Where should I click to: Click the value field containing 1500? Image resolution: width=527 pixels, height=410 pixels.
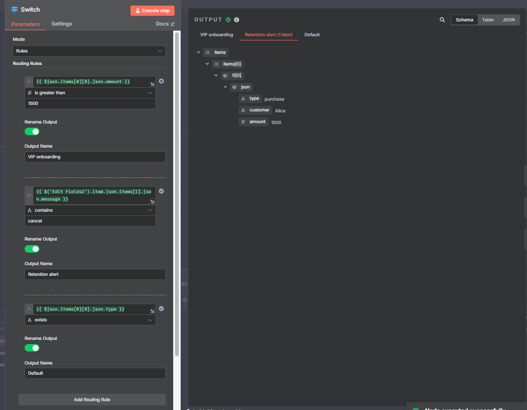90,104
